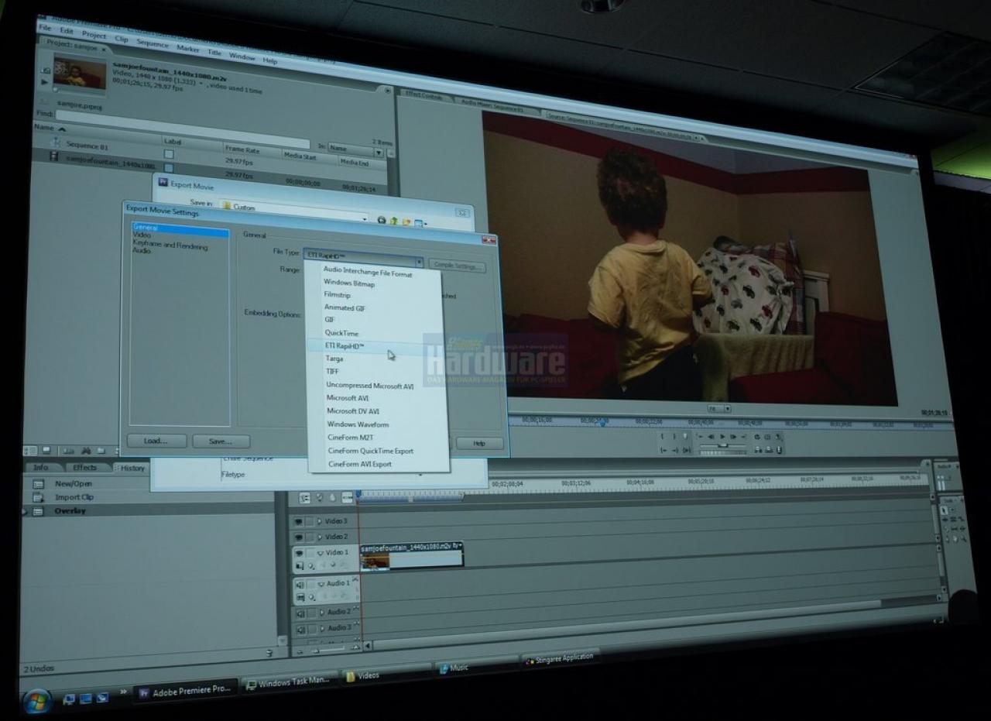The width and height of the screenshot is (991, 721).
Task: Expand the Audio 2 track
Action: (x=321, y=613)
